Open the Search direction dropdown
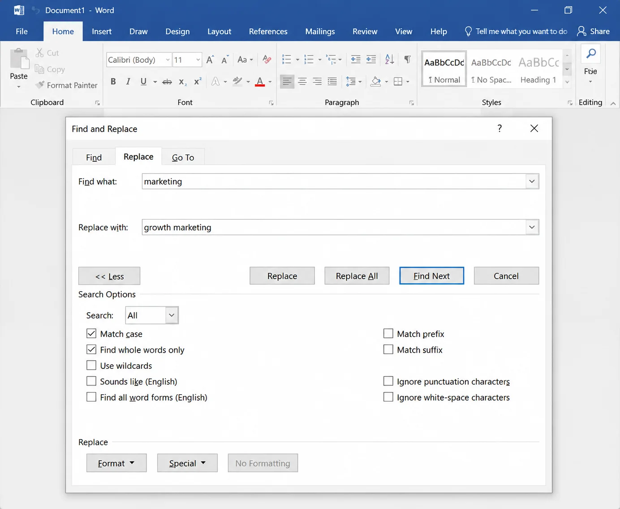 172,315
